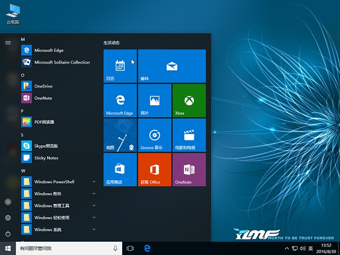The width and height of the screenshot is (340, 255).
Task: Open Settings via the gear icon
Action: pyautogui.click(x=8, y=218)
